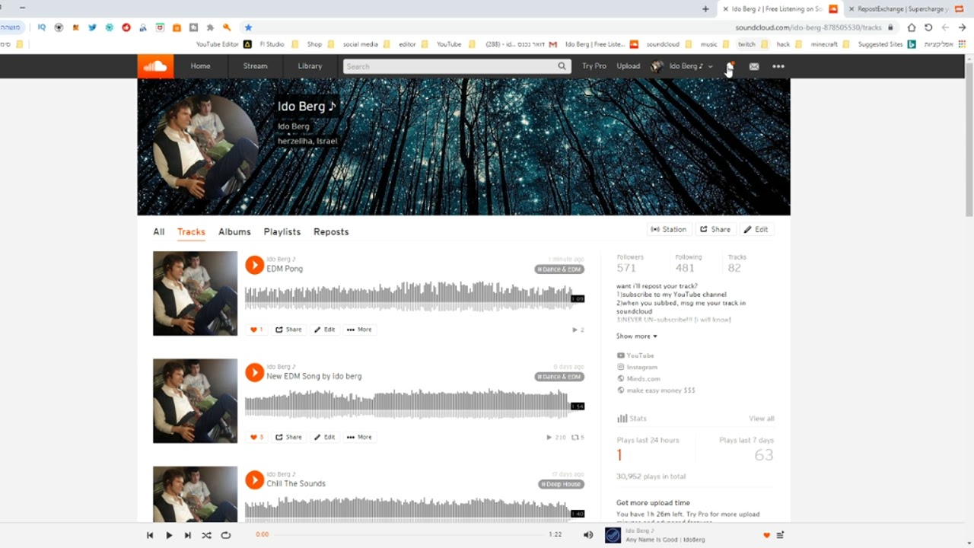
Task: Enable repeat in the player bar
Action: tap(225, 535)
